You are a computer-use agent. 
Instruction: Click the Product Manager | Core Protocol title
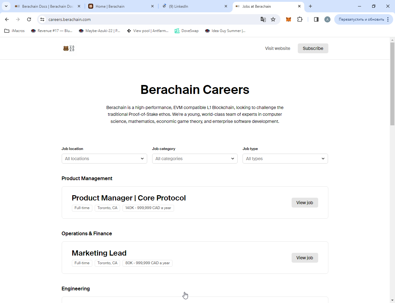[x=129, y=198]
